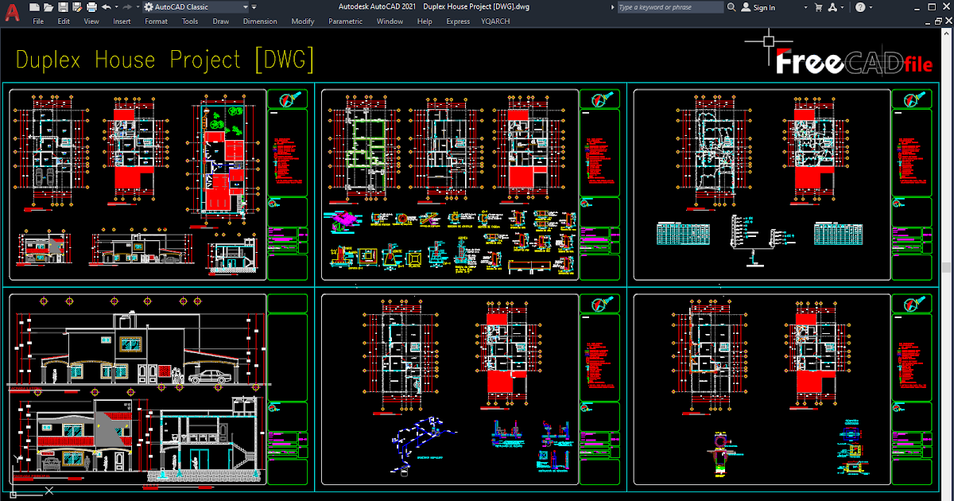Open the YQARCH menu
The width and height of the screenshot is (954, 501).
pyautogui.click(x=496, y=21)
